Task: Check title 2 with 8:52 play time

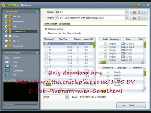Action: [46, 47]
